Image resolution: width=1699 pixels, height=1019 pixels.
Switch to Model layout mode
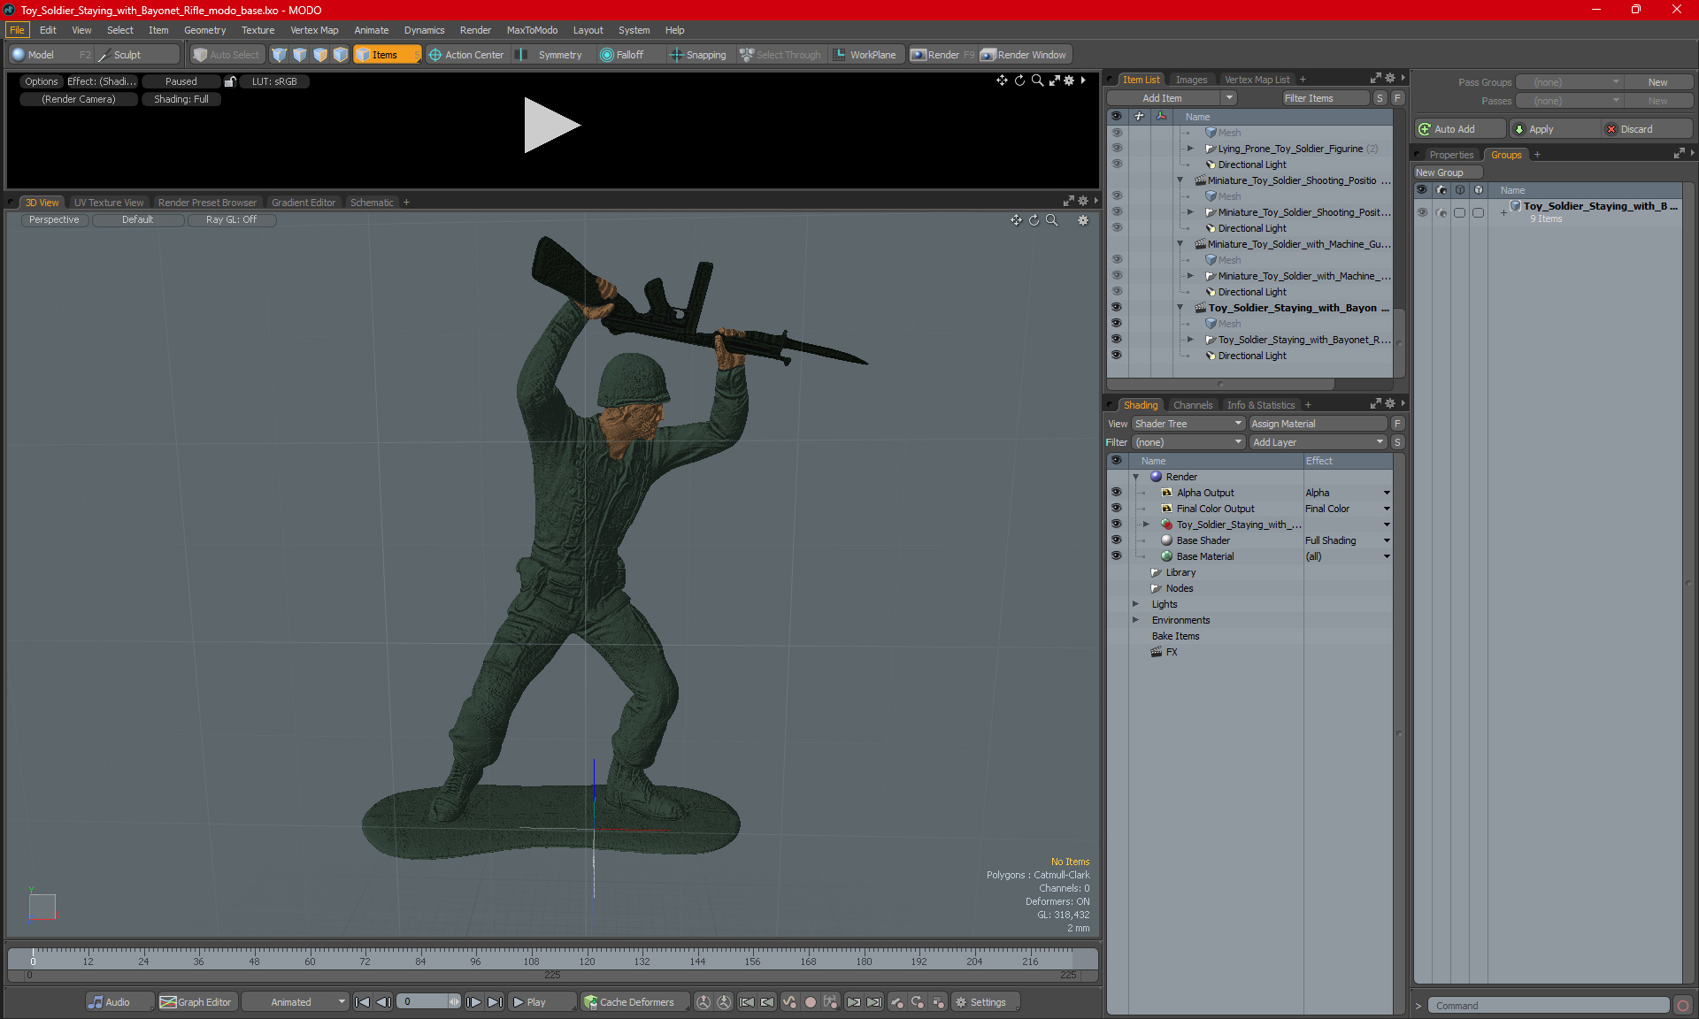click(40, 55)
